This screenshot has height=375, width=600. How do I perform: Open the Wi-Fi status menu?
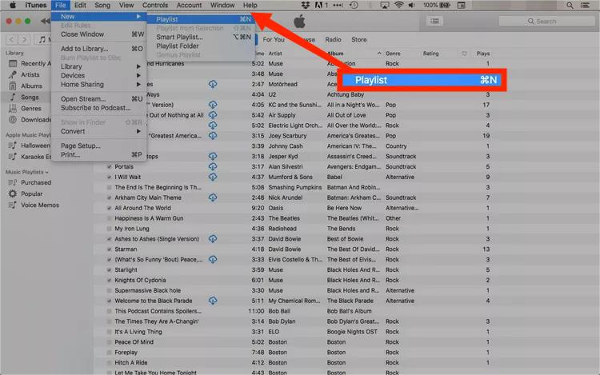(x=398, y=6)
